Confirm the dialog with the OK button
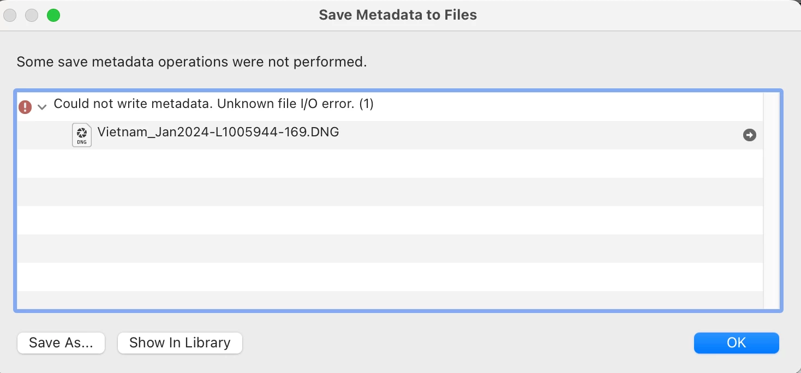Image resolution: width=801 pixels, height=373 pixels. 736,343
